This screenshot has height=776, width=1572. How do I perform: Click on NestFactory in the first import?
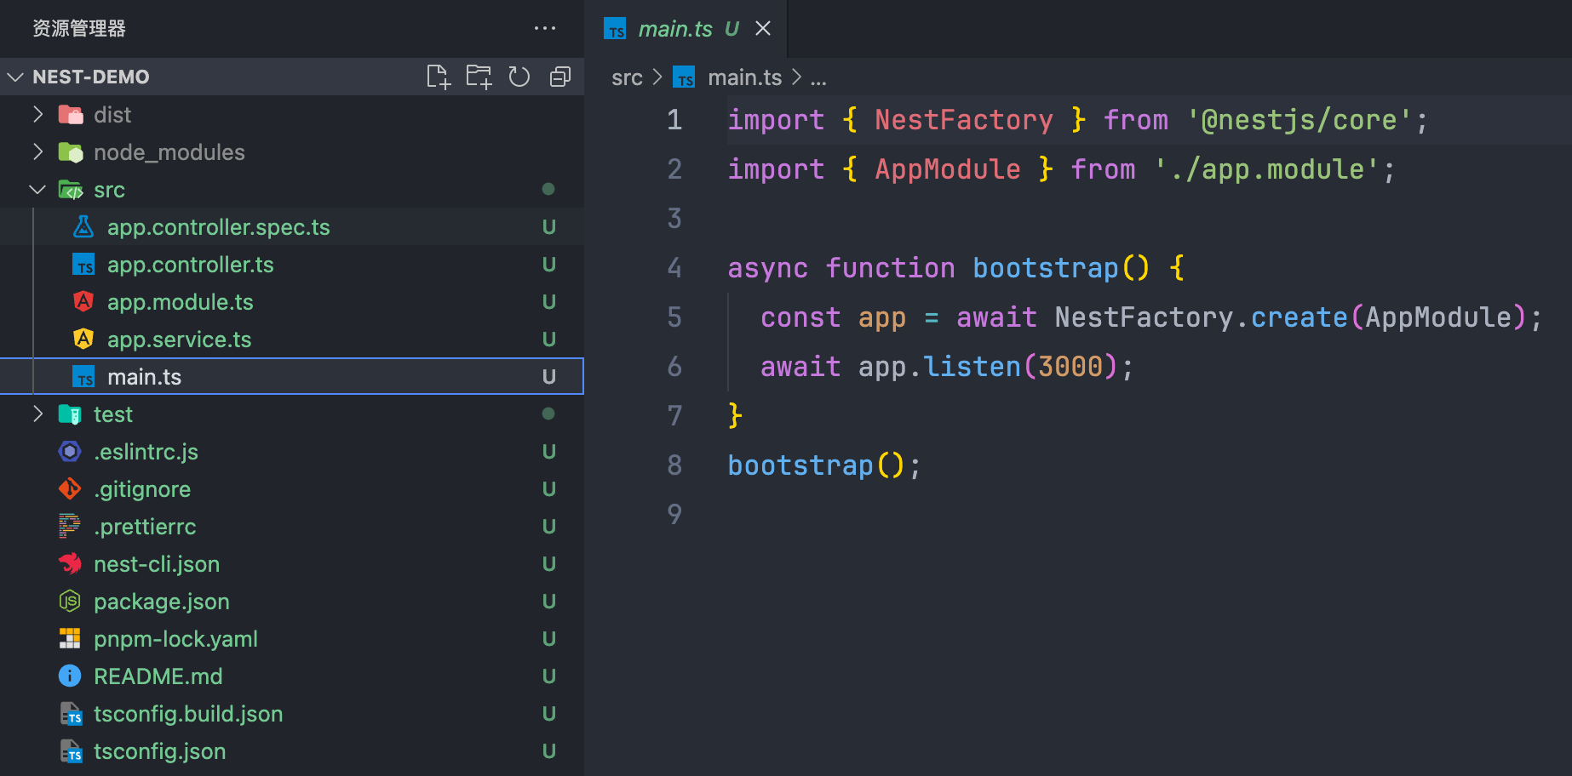tap(963, 120)
